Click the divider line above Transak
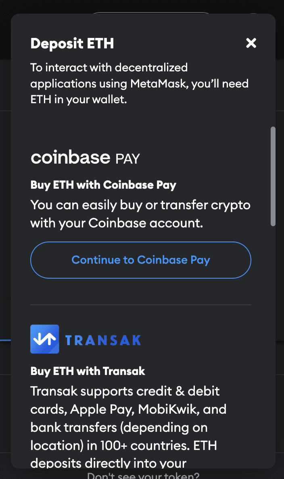Image resolution: width=284 pixels, height=479 pixels. [x=141, y=305]
